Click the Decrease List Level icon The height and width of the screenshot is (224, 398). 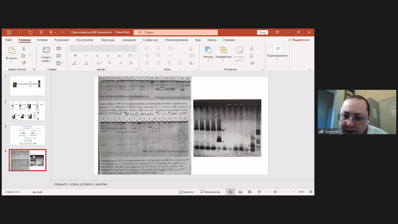click(x=147, y=55)
